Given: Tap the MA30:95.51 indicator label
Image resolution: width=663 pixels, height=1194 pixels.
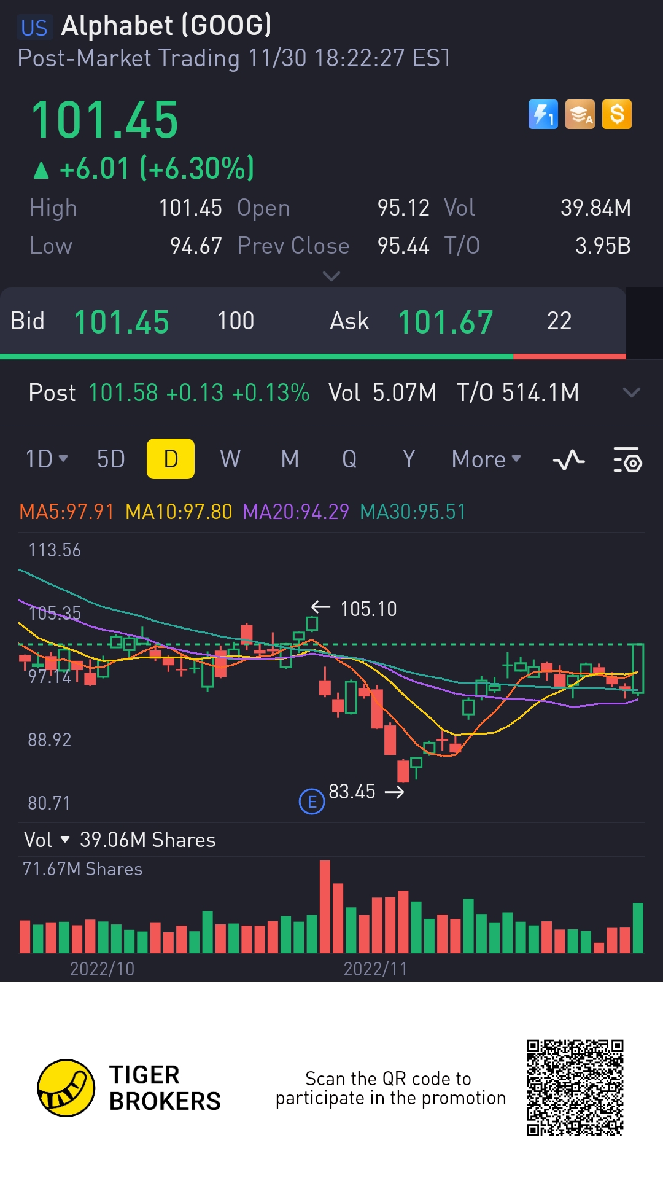Looking at the screenshot, I should click(413, 512).
